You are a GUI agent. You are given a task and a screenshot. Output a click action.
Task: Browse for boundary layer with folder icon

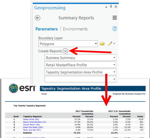tap(102, 44)
